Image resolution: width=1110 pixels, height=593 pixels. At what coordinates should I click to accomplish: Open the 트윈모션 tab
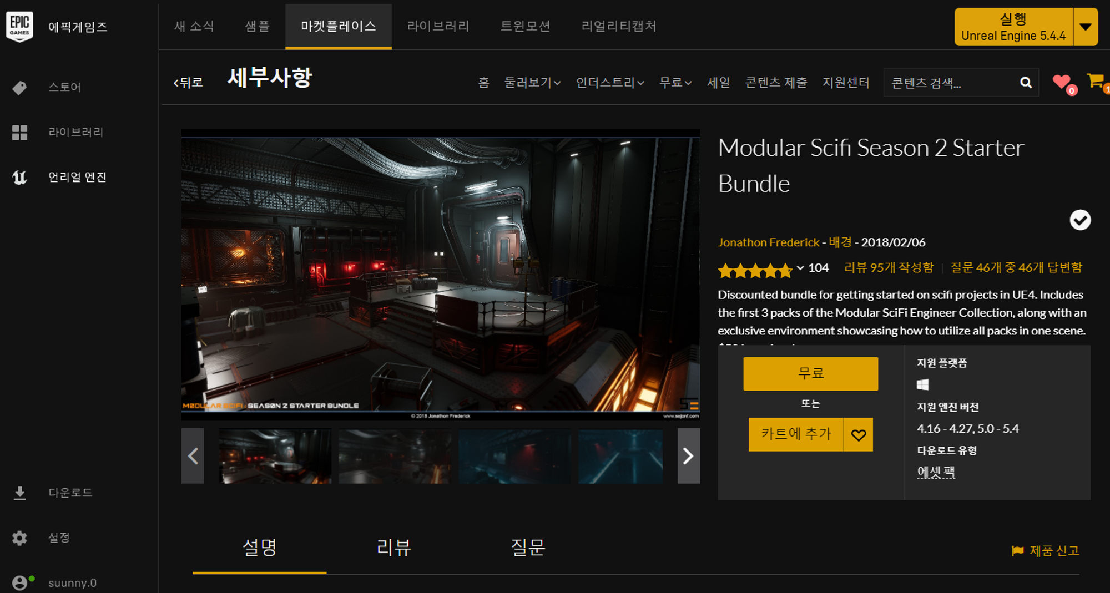525,26
